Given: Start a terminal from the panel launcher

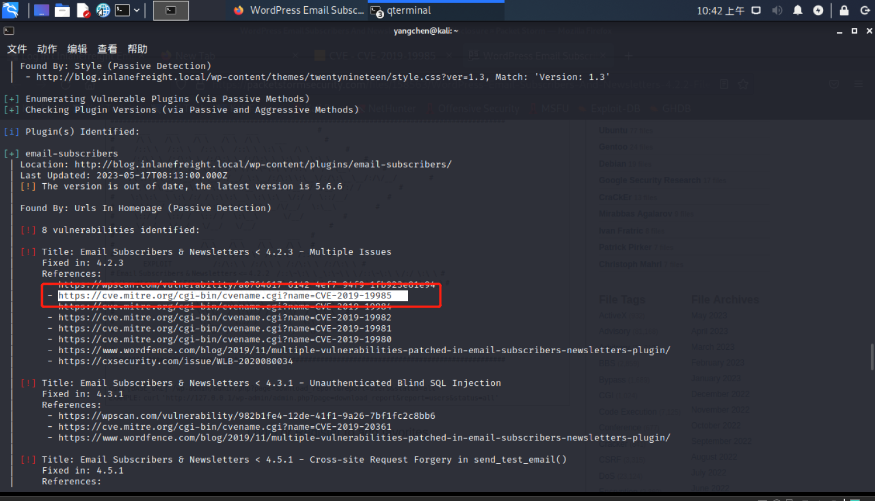Looking at the screenshot, I should click(x=122, y=10).
